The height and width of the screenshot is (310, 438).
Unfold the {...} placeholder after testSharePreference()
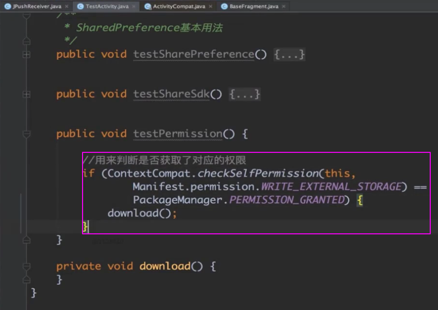tap(289, 54)
